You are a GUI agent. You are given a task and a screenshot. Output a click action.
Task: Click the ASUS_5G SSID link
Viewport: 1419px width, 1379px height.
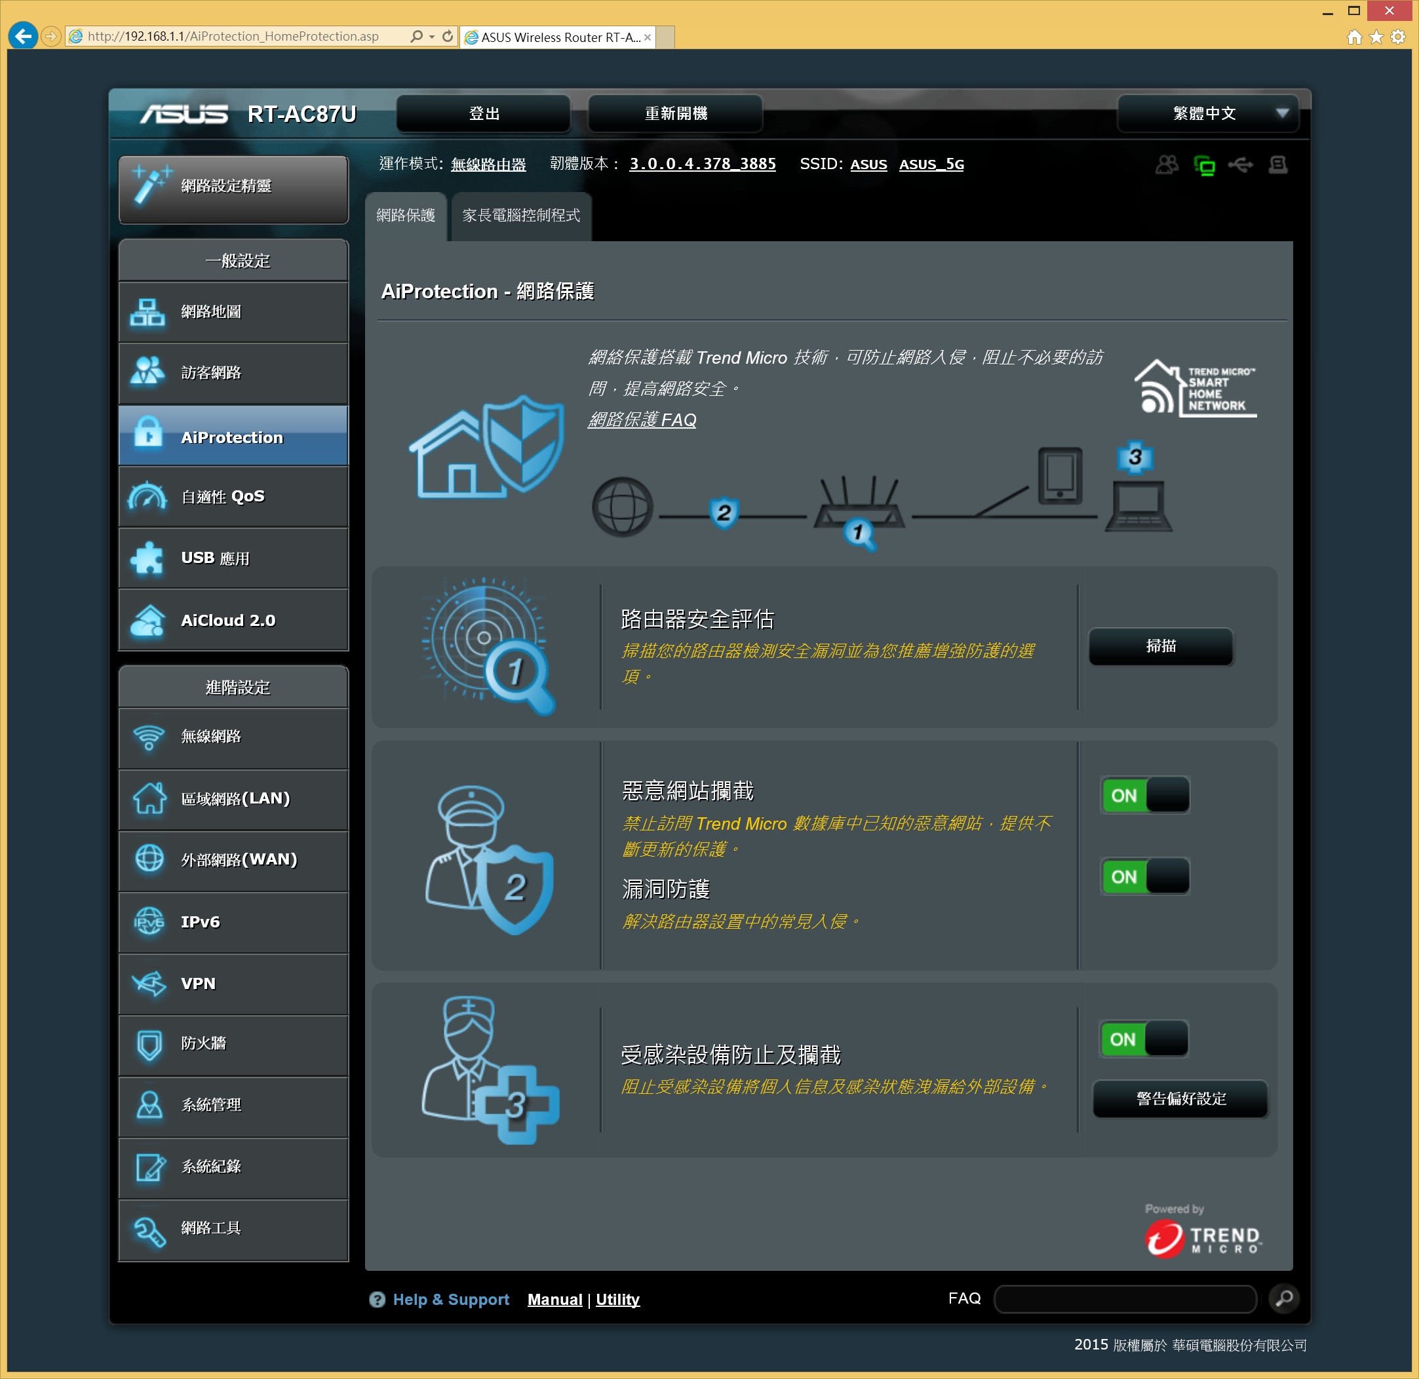pyautogui.click(x=931, y=165)
